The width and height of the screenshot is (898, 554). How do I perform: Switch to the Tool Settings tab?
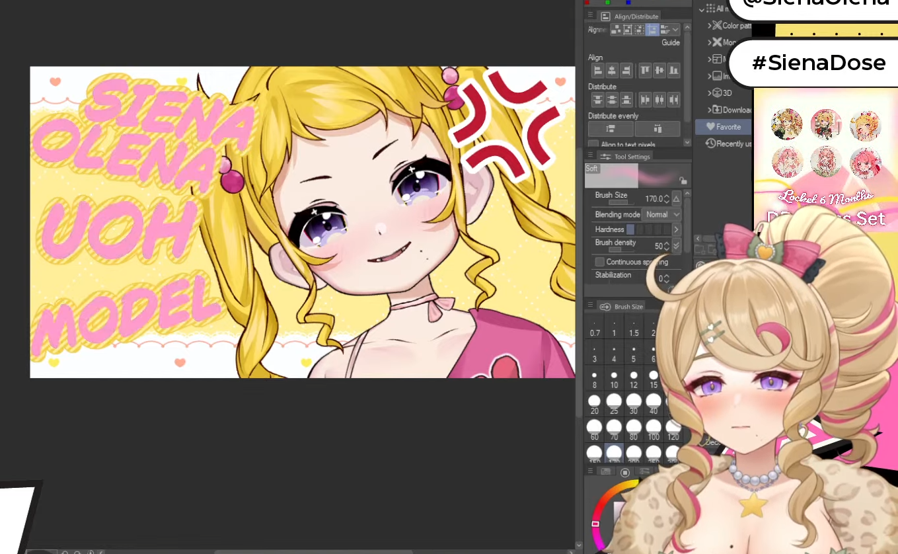[624, 157]
